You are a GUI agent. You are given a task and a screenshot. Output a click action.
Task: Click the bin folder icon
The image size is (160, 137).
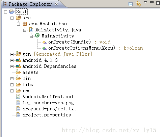pyautogui.click(x=18, y=78)
